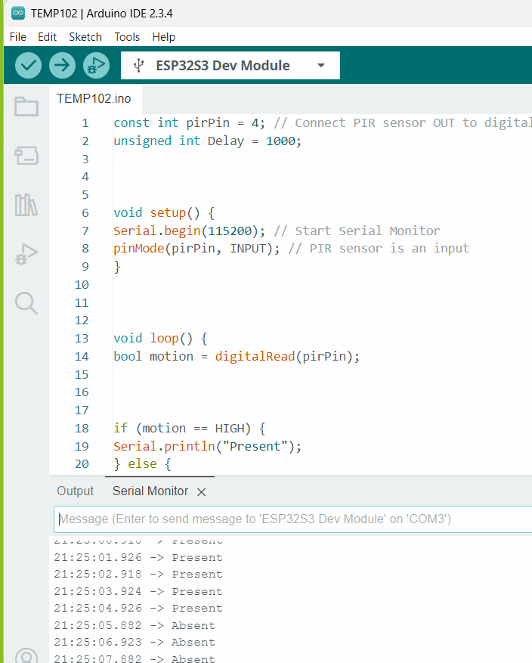The height and width of the screenshot is (663, 532).
Task: Click the user profile icon in sidebar
Action: click(x=26, y=655)
